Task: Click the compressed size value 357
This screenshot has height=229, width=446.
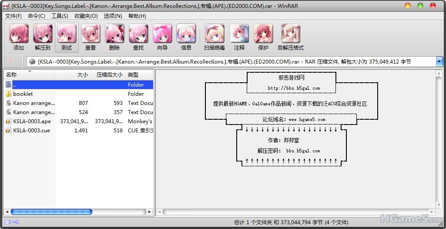Action: click(118, 112)
